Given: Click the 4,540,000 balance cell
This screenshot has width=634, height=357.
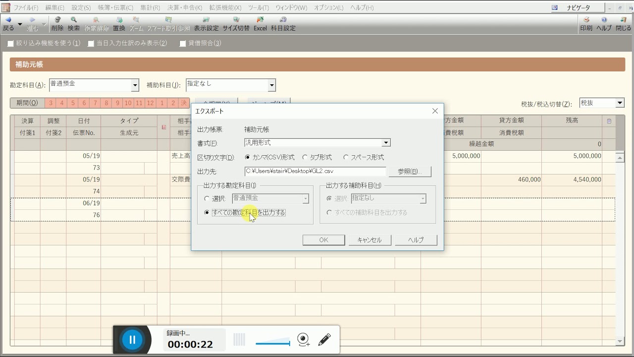Looking at the screenshot, I should click(572, 179).
